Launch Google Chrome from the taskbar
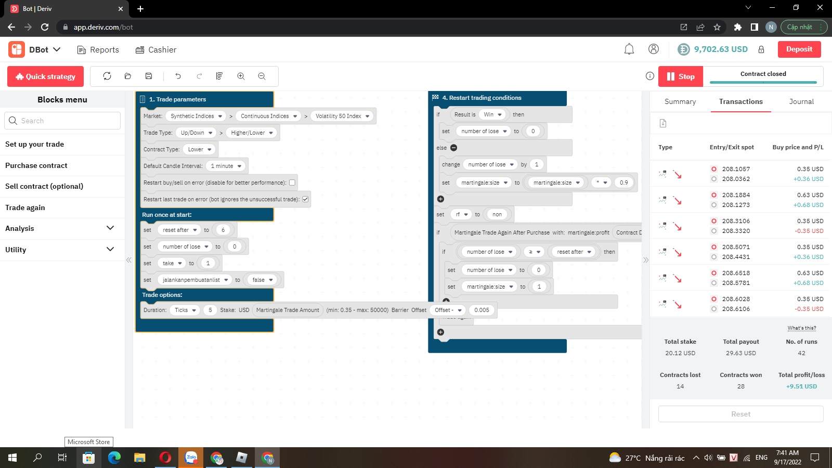Image resolution: width=832 pixels, height=468 pixels. click(217, 458)
